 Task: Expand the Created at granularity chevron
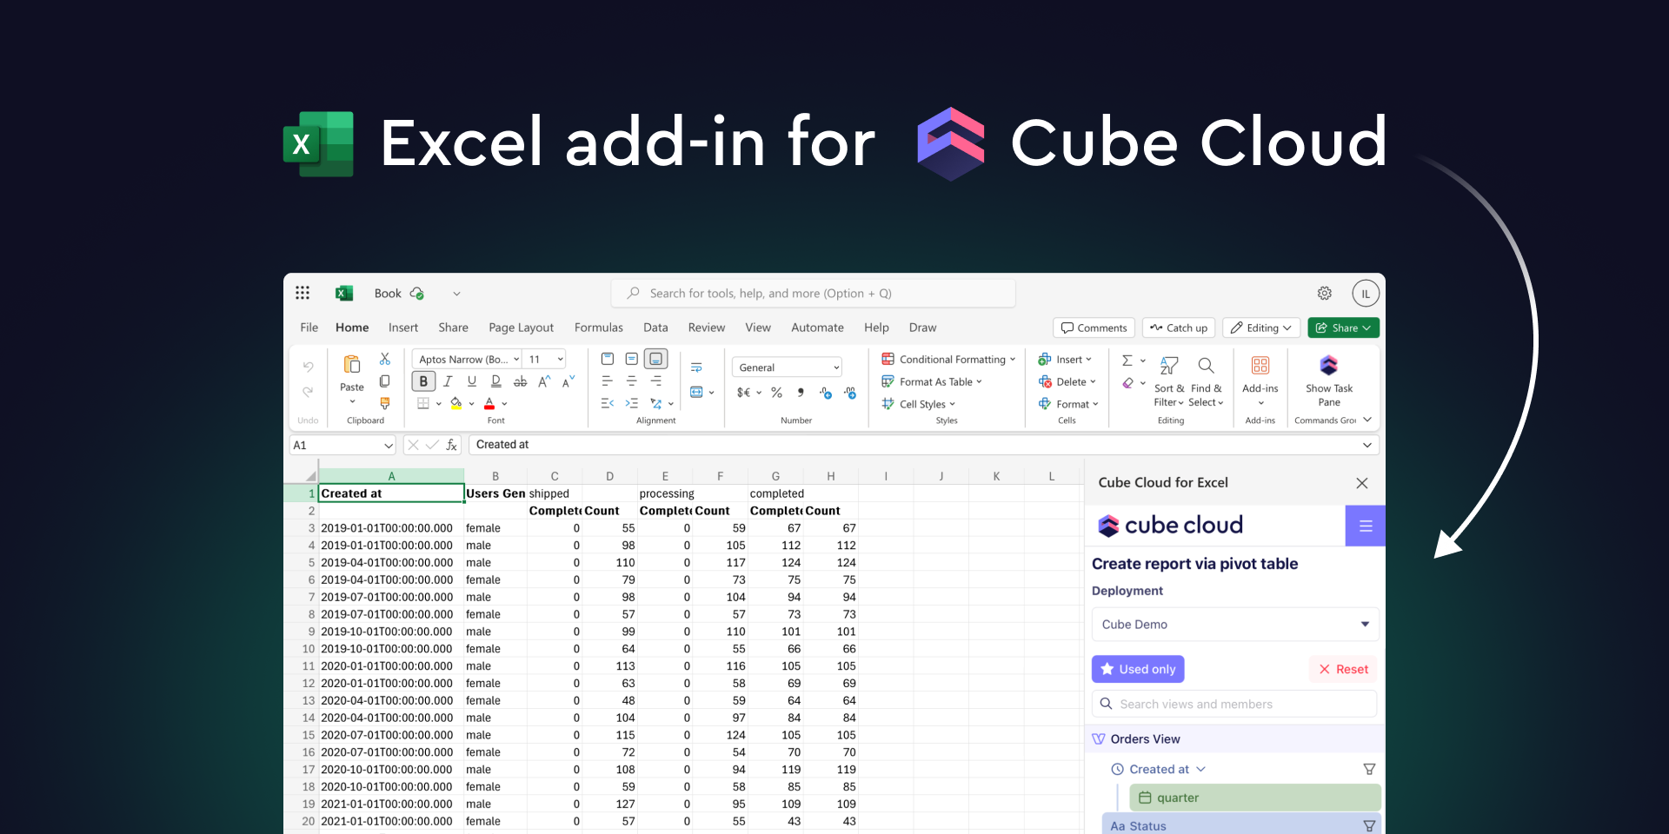point(1201,769)
